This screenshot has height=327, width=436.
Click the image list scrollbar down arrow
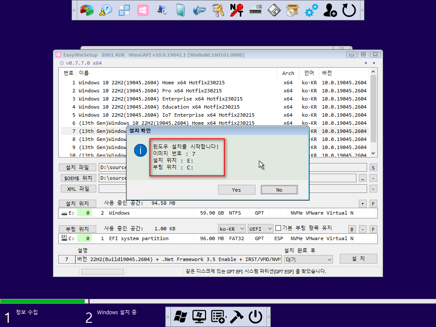[x=373, y=153]
